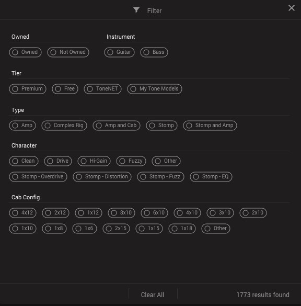Enable the 6x10 cab filter
The width and height of the screenshot is (301, 306).
click(x=154, y=213)
